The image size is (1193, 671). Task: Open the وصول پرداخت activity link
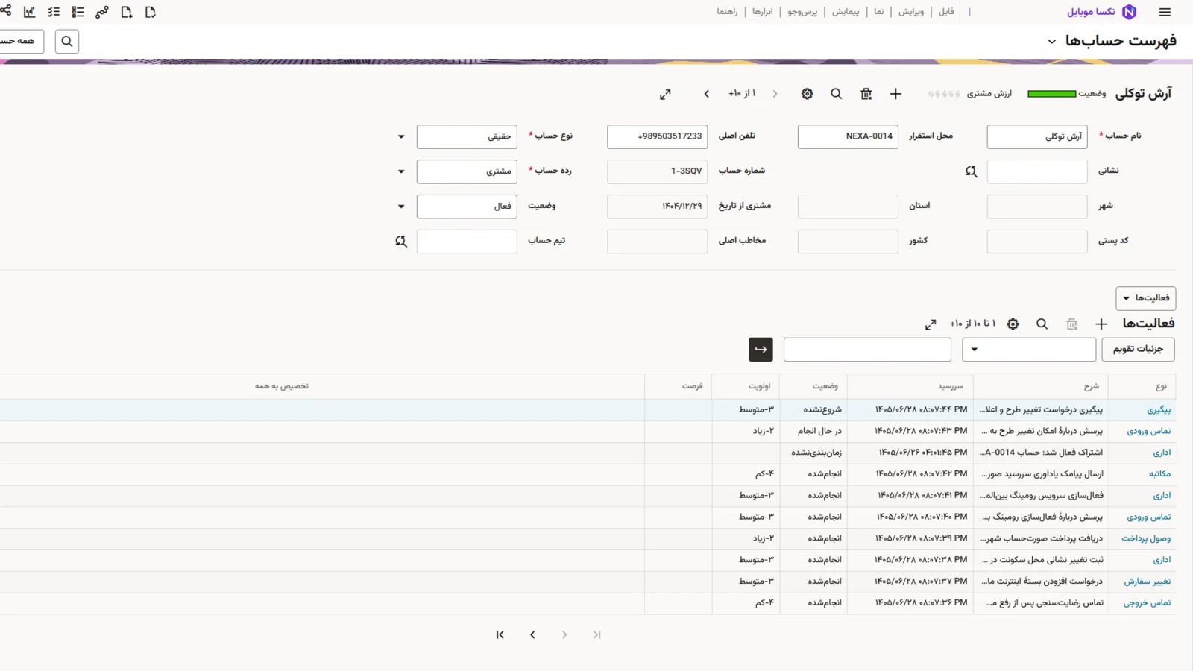[x=1146, y=538]
